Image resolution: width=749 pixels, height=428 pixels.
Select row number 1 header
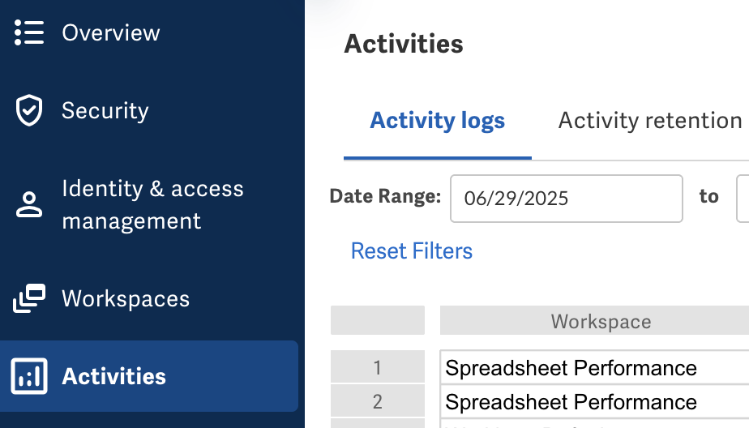click(378, 367)
